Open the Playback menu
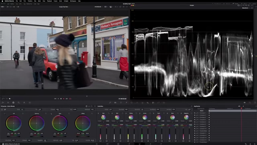 tap(49, 1)
